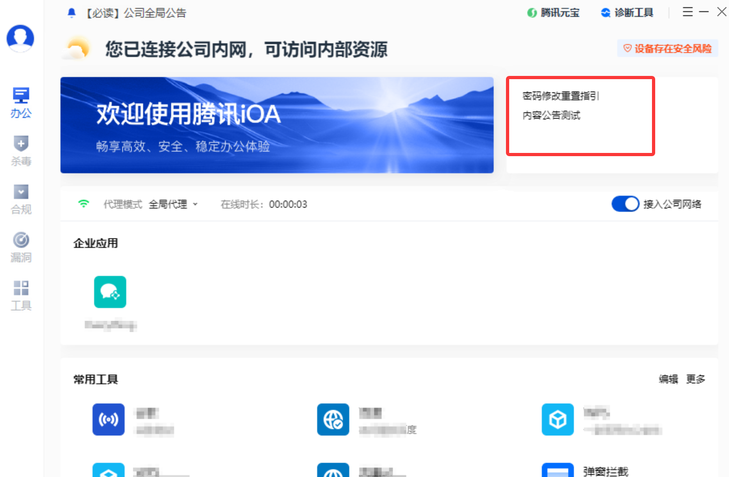This screenshot has height=477, width=729.
Task: Click the green Wi-Fi connection status icon
Action: 83,204
